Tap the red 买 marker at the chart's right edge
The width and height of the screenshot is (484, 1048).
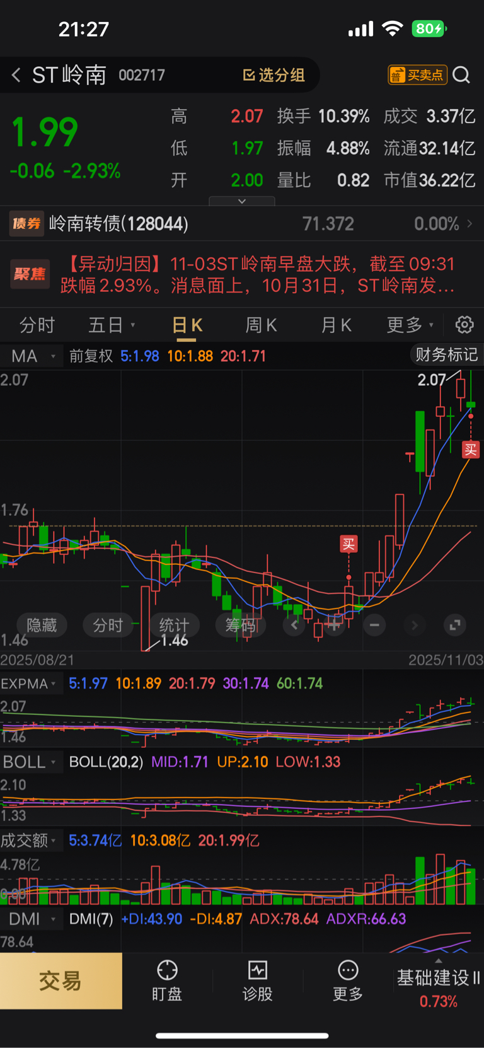pos(471,450)
